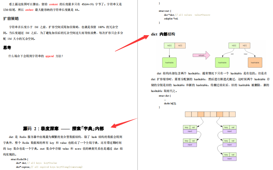Click the line starting "间。当长度超过 1M 之后"
The height and width of the screenshot is (170, 273).
[x=63, y=33]
